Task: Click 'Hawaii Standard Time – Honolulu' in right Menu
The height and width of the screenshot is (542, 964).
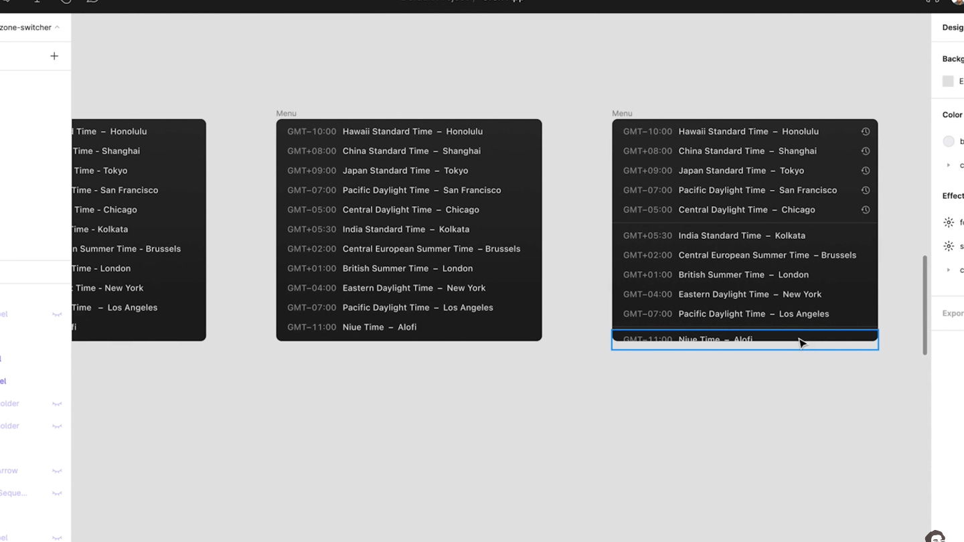Action: [748, 132]
